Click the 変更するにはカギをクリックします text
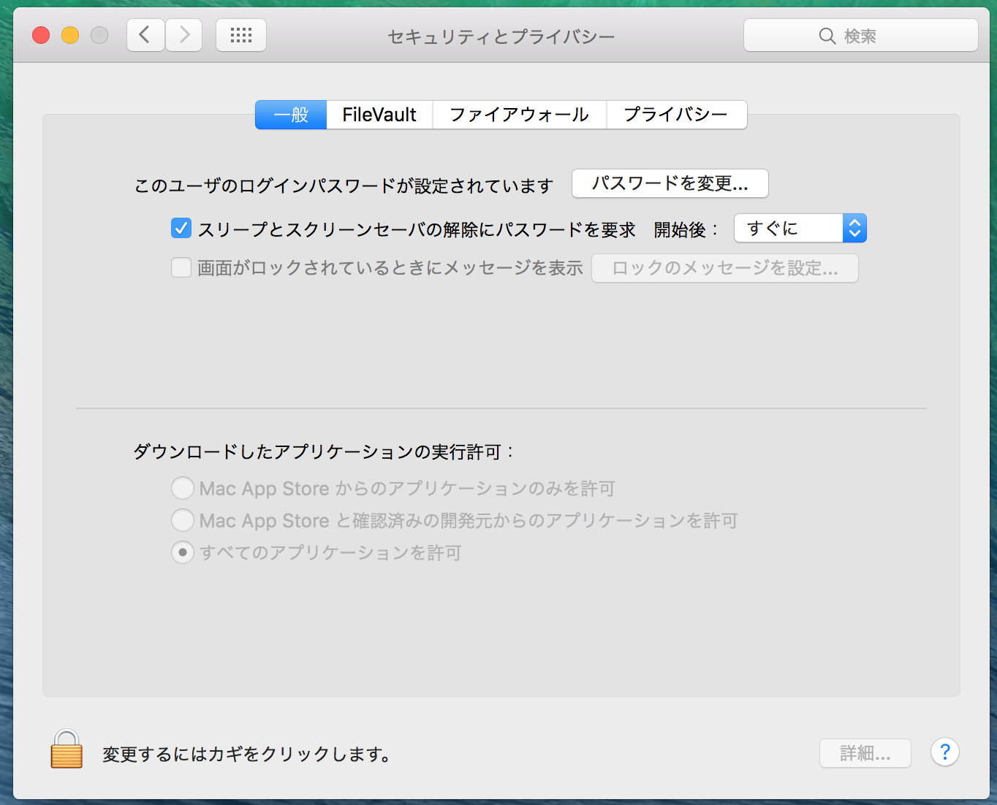 (x=246, y=754)
